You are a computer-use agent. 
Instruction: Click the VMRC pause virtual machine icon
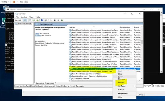pos(14,2)
